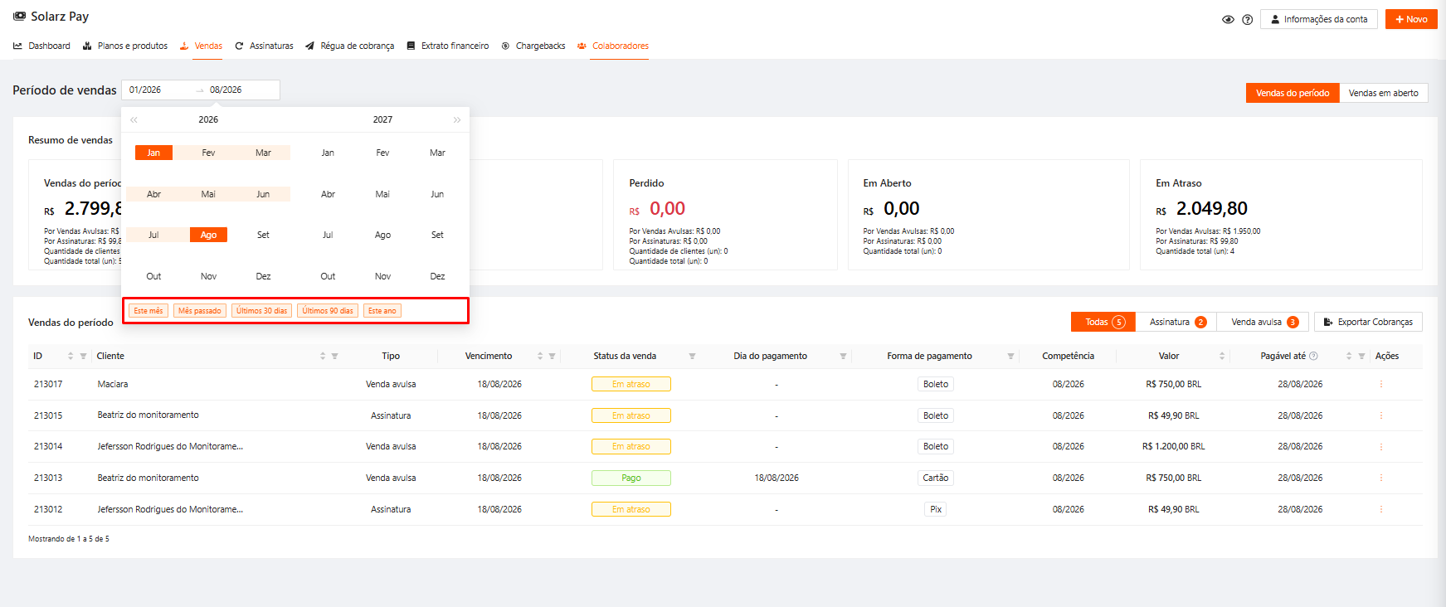Switch view to Vendas do período

1293,93
